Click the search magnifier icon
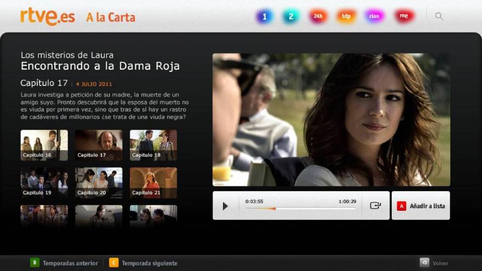Image resolution: width=482 pixels, height=271 pixels. point(439,16)
